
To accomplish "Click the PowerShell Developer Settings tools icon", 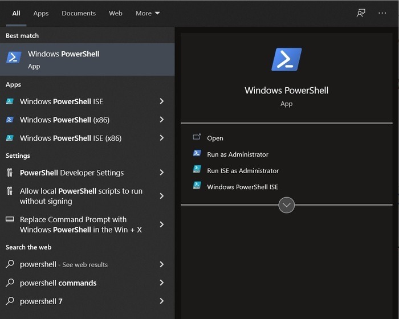I will pyautogui.click(x=10, y=173).
